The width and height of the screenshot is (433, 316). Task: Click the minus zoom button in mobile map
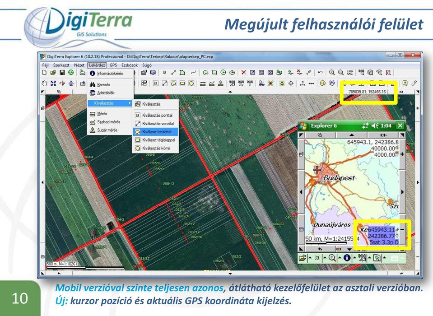point(402,229)
